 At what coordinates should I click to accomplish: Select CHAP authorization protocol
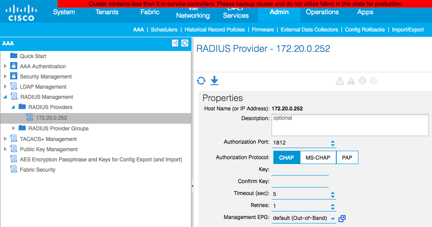point(287,157)
